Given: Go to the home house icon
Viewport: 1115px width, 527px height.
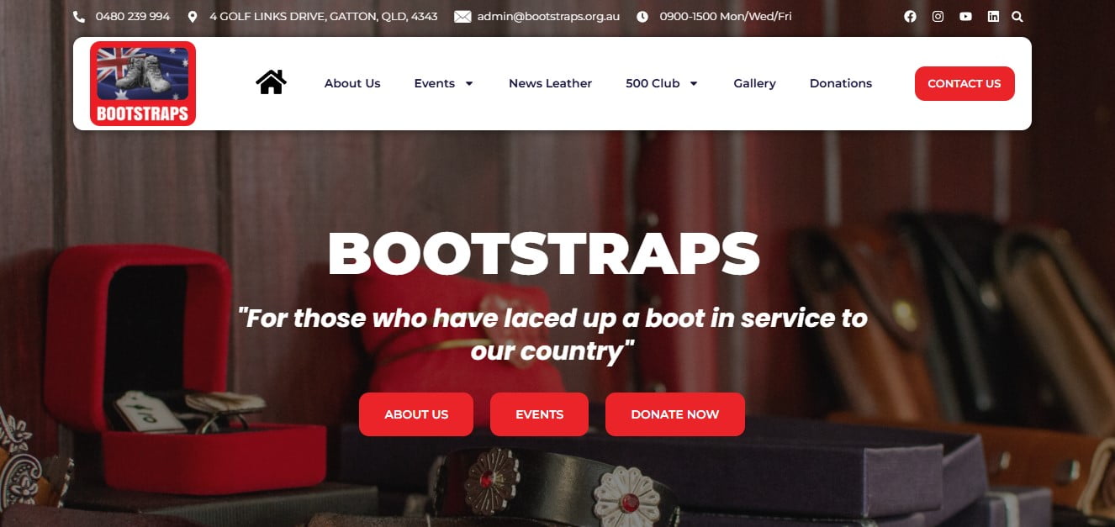Looking at the screenshot, I should (x=271, y=82).
